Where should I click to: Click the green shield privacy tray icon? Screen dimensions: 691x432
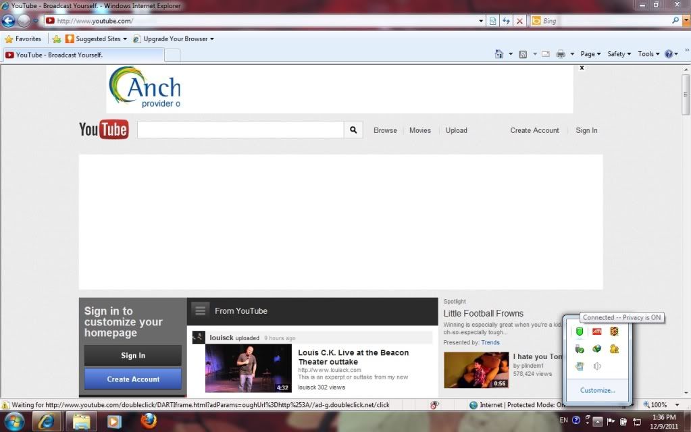[x=580, y=331]
